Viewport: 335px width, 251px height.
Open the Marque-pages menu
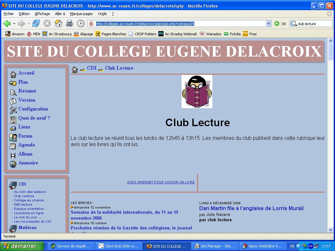pyautogui.click(x=81, y=14)
